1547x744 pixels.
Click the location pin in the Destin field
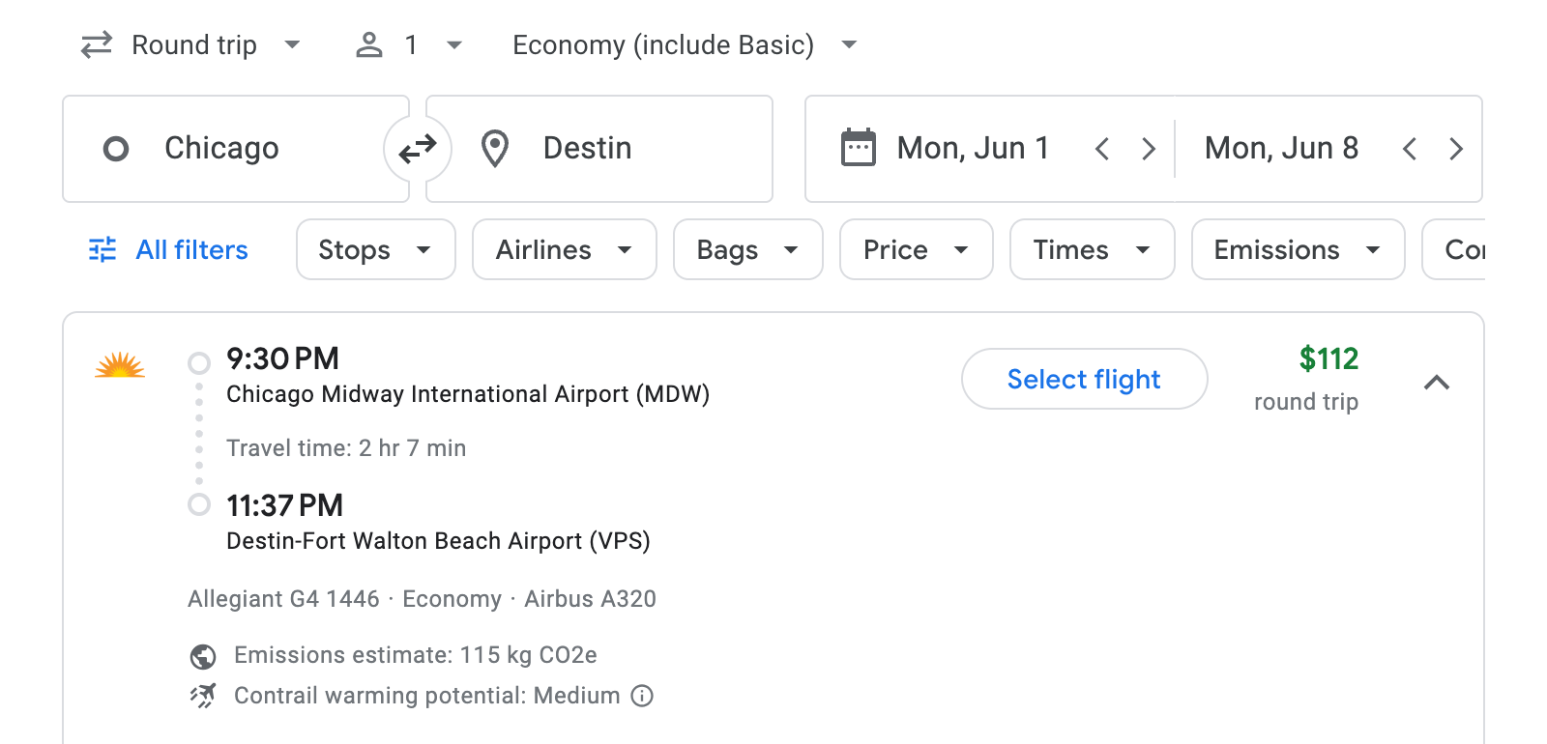(x=495, y=148)
